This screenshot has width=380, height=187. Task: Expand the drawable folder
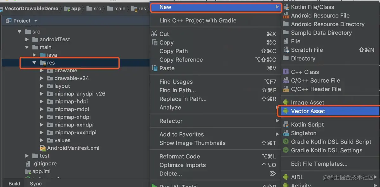click(41, 70)
